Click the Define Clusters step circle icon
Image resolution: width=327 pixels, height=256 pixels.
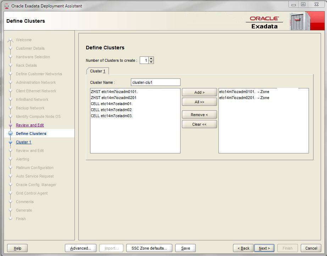click(x=10, y=134)
